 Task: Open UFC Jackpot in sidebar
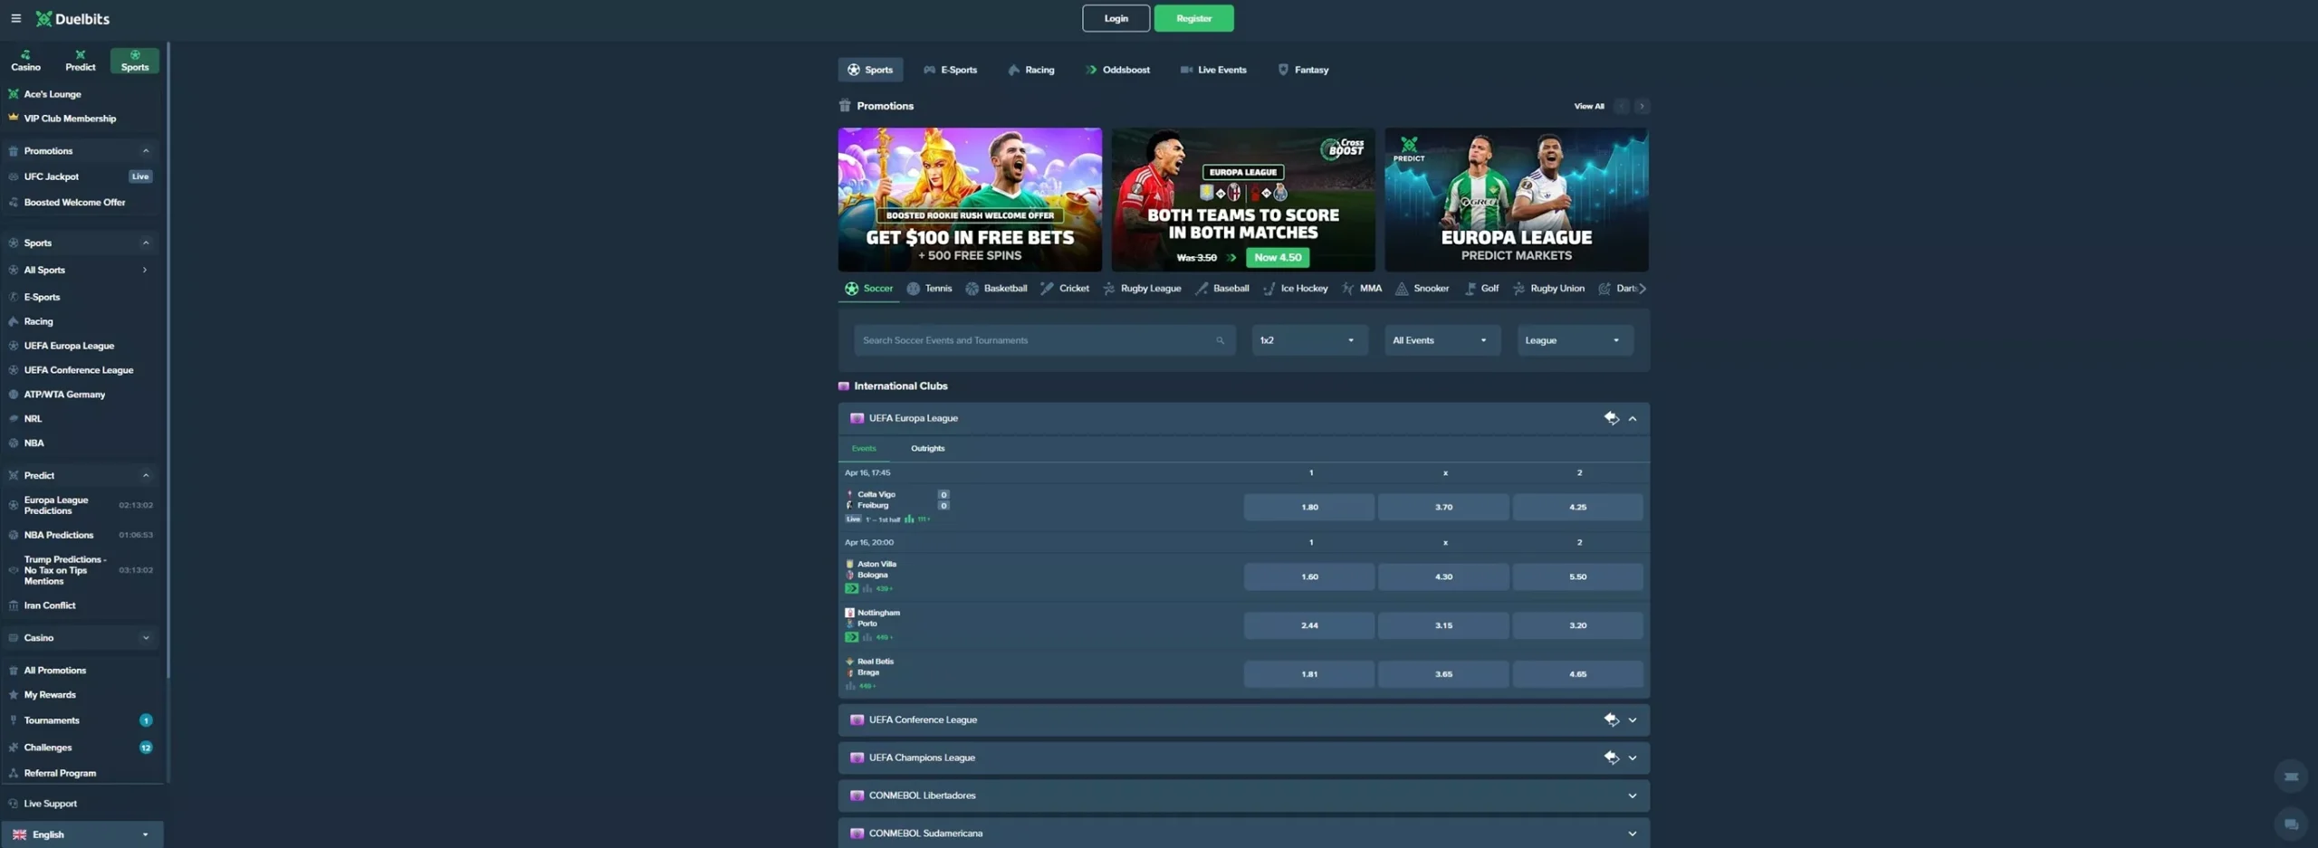pos(81,176)
